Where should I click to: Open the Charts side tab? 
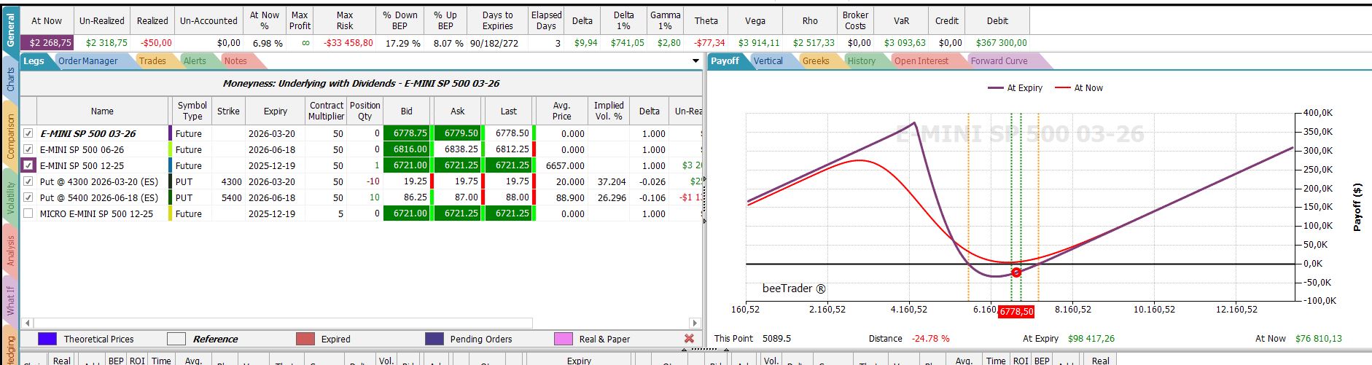coord(10,79)
